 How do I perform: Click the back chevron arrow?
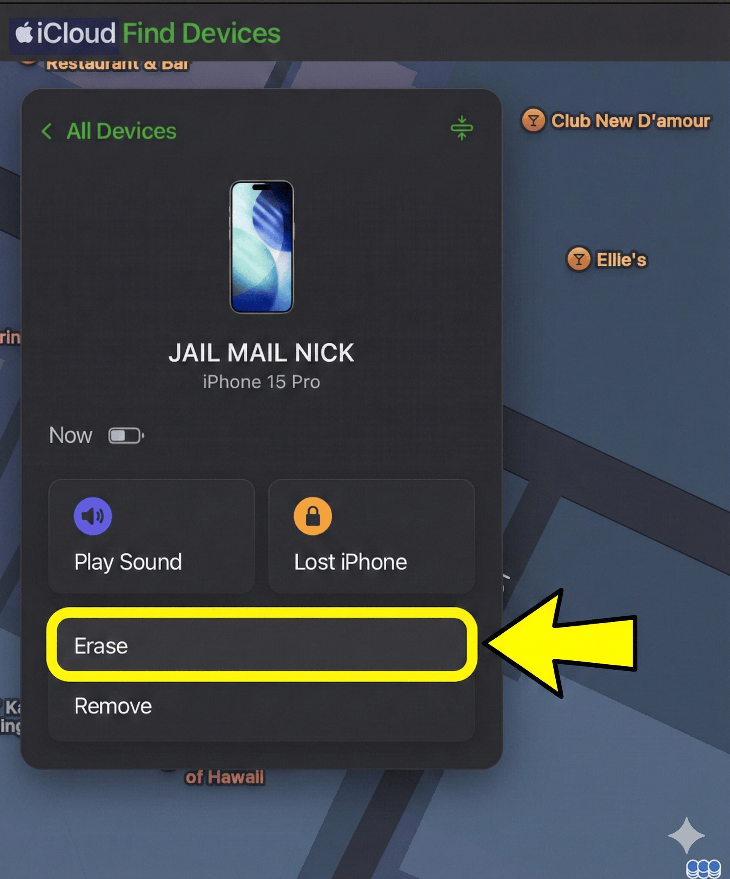click(47, 131)
